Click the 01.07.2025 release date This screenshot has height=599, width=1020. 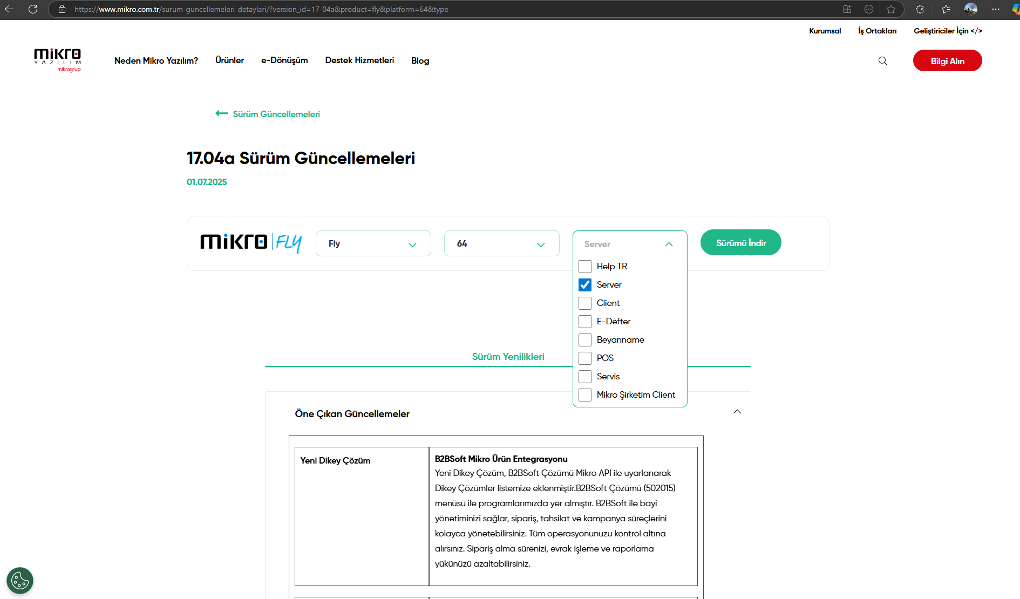(207, 182)
